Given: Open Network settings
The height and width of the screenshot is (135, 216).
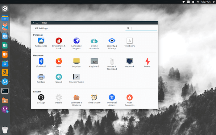Looking at the screenshot, I should pos(130,63).
